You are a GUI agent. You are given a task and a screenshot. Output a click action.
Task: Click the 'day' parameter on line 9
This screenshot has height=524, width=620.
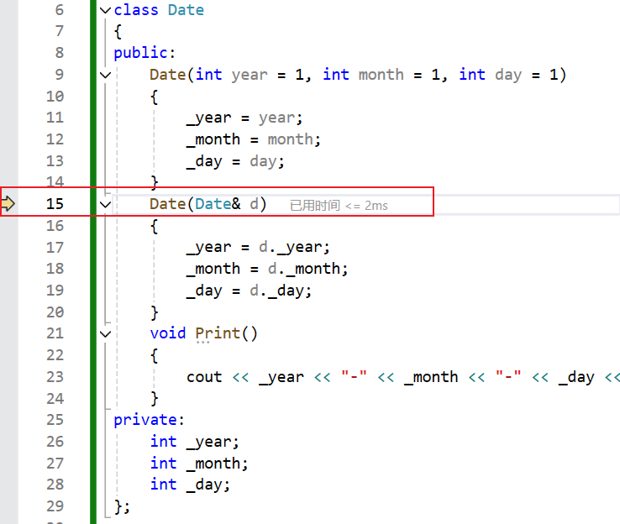pyautogui.click(x=508, y=75)
